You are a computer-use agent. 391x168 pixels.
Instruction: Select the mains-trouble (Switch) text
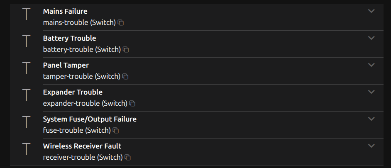coord(79,22)
